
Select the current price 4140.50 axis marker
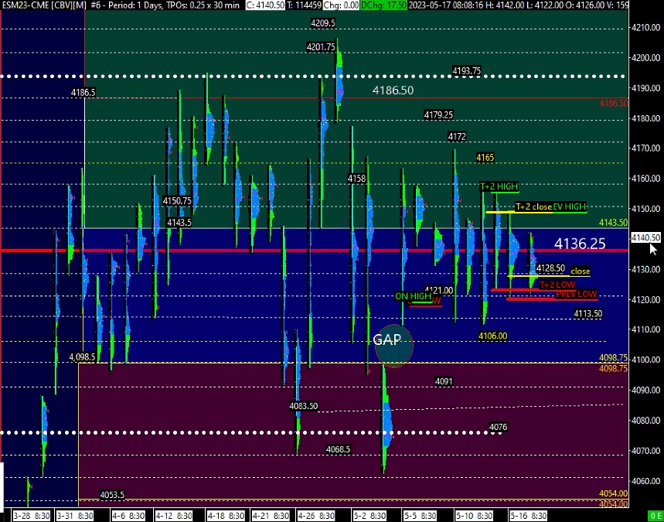[645, 237]
